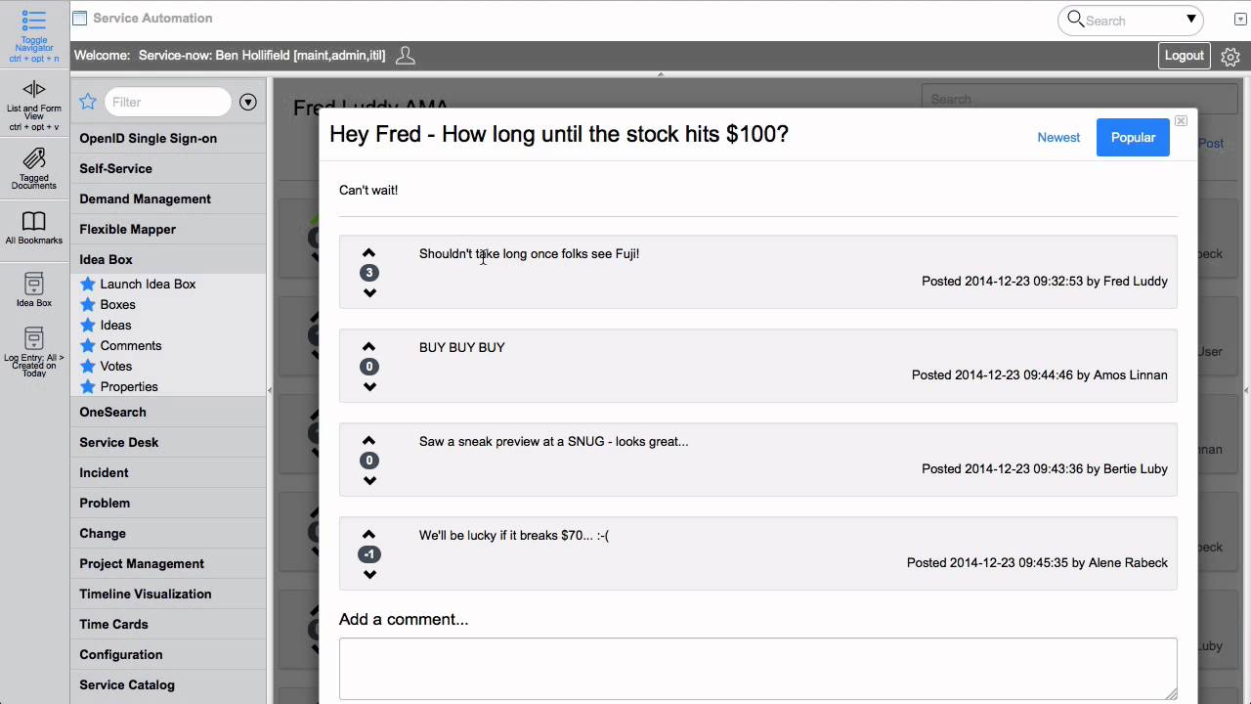Open List and Form View icon
1251x704 pixels.
point(34,90)
